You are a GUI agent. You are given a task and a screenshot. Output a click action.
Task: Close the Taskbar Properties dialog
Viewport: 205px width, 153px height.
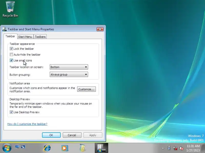point(100,29)
